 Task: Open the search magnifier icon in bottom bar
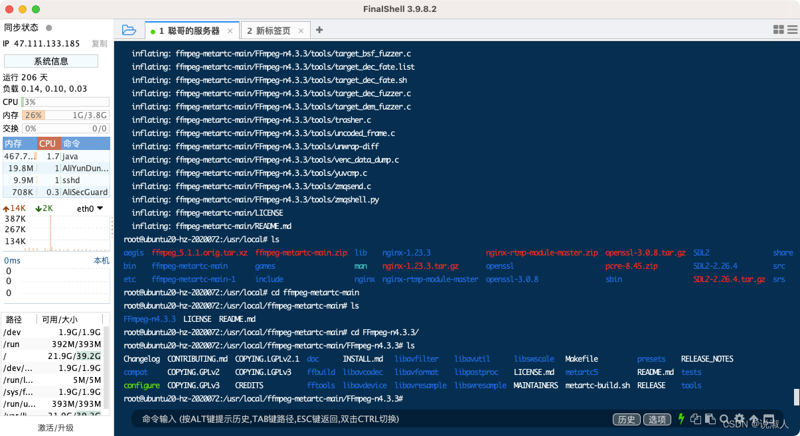[725, 419]
